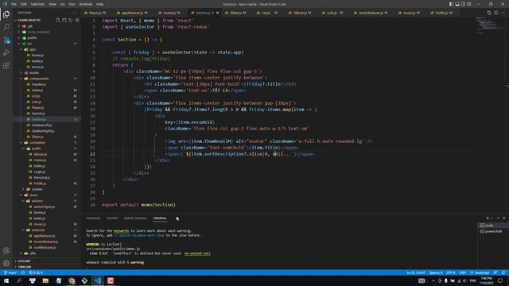Open the Source Control view
Image resolution: width=509 pixels, height=286 pixels.
coord(6,40)
